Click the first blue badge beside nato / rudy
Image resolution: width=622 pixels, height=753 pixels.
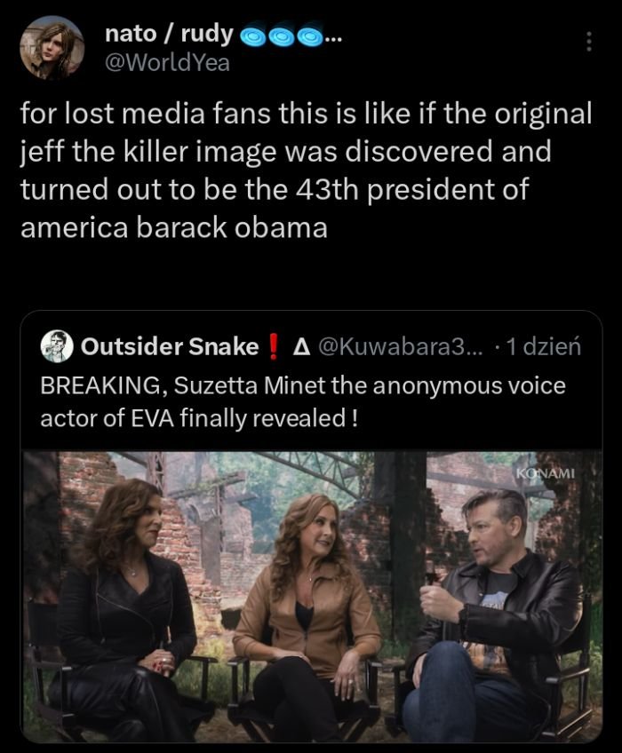point(252,36)
